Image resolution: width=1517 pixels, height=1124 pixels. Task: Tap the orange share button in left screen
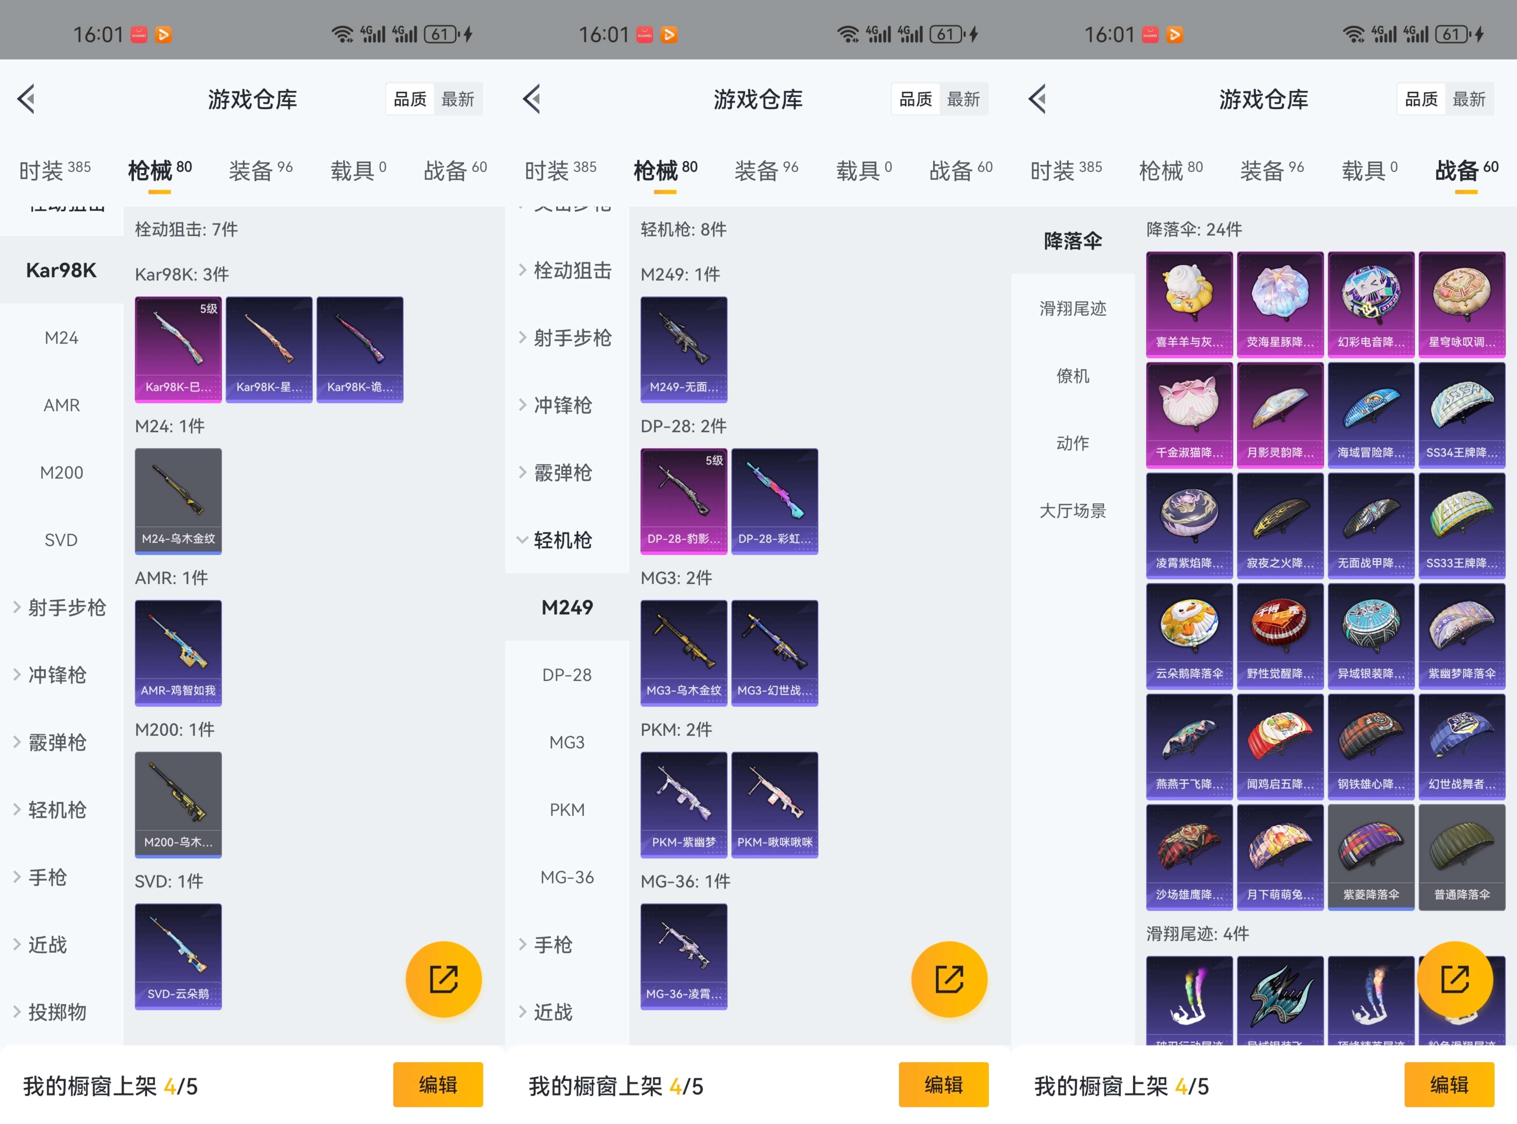pos(444,979)
